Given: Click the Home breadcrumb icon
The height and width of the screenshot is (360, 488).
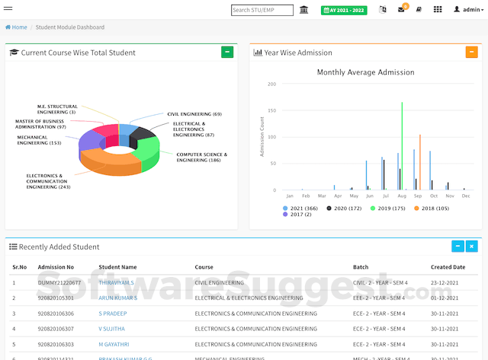Looking at the screenshot, I should pyautogui.click(x=8, y=27).
